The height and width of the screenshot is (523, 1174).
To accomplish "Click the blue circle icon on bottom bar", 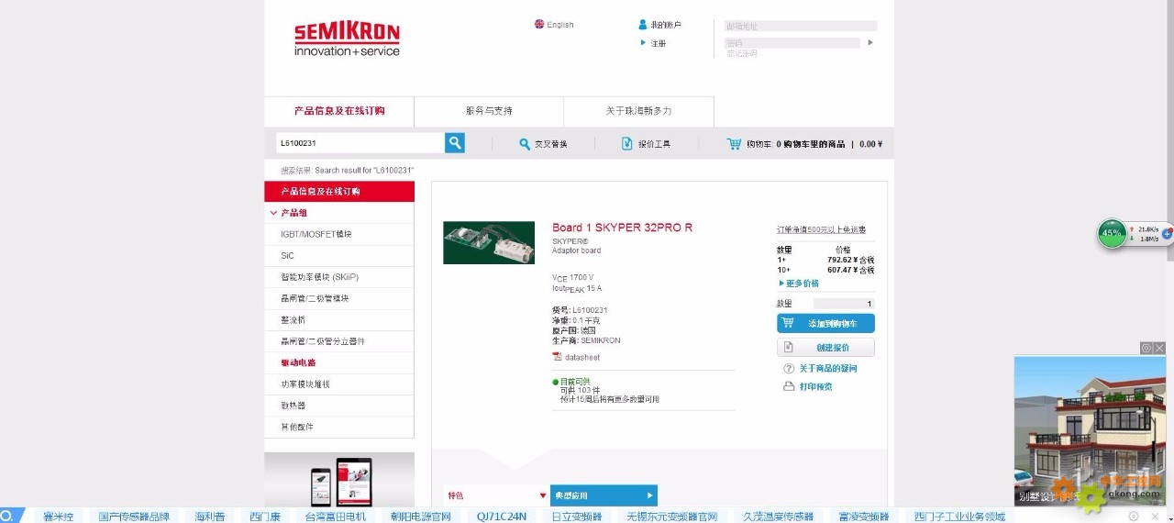I will (x=6, y=517).
